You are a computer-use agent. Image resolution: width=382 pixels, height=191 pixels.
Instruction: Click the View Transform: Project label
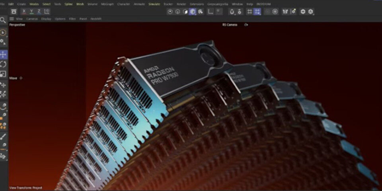pos(25,187)
